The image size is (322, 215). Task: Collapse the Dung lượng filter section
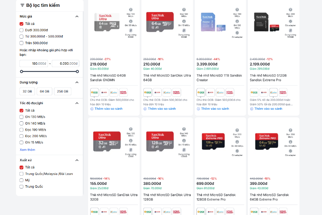point(77,82)
